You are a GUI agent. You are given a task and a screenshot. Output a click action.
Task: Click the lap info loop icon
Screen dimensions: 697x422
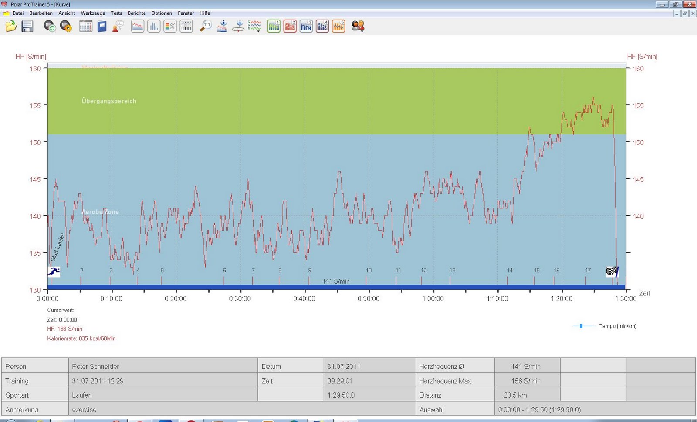(238, 26)
